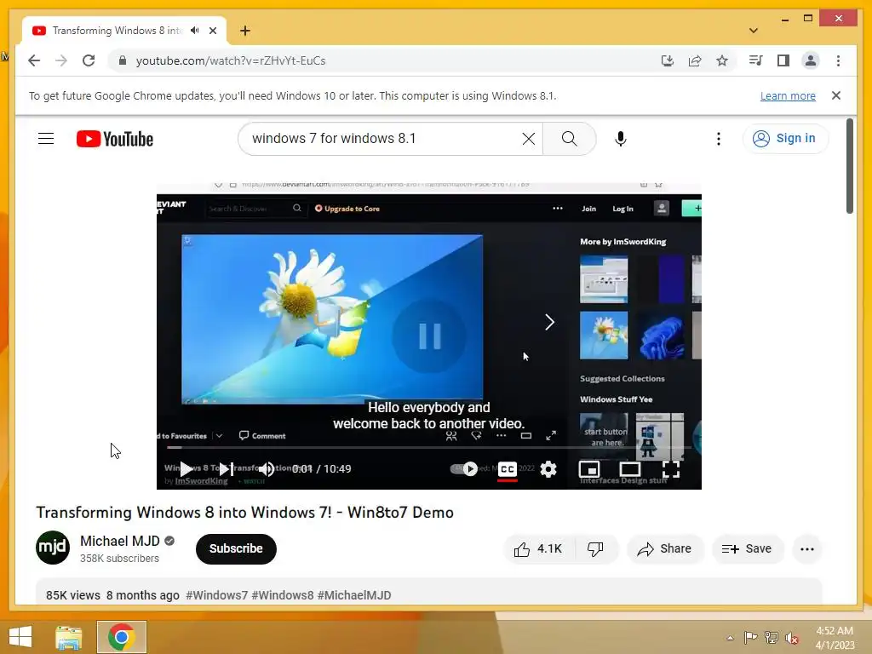The image size is (872, 654).
Task: Open the Learn more link
Action: pos(788,95)
